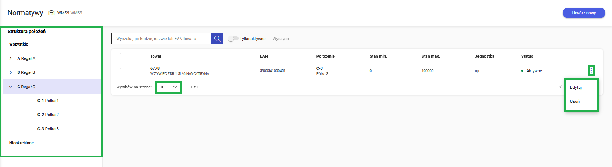Check the select-all header checkbox
This screenshot has height=167, width=612.
122,55
